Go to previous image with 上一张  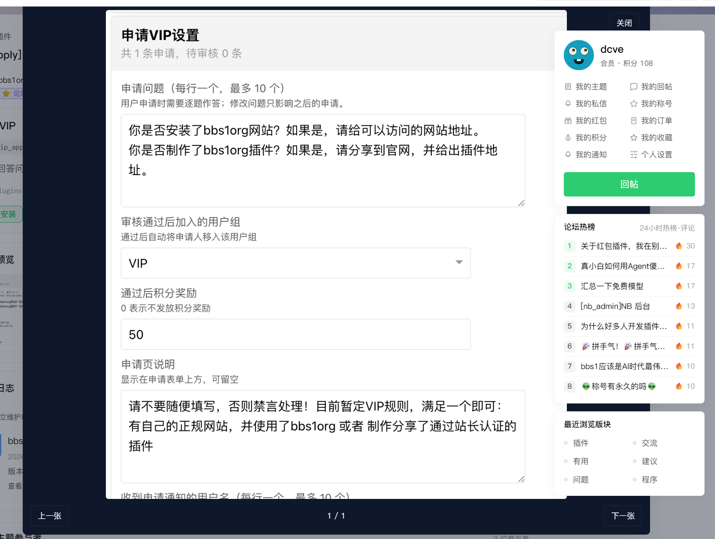(50, 516)
